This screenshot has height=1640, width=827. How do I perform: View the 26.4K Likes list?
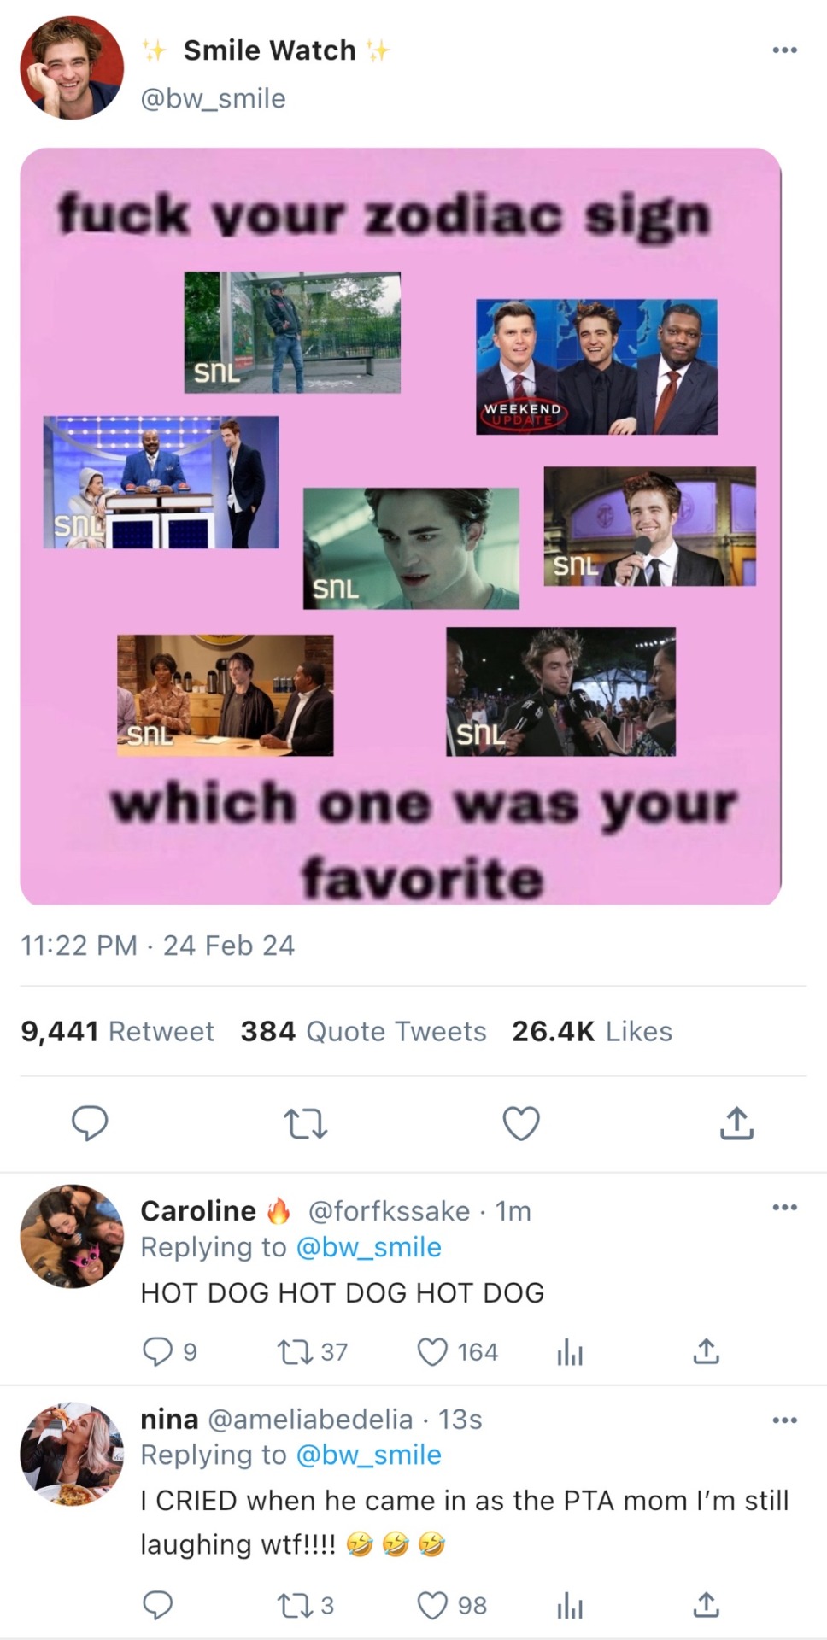[x=591, y=1031]
